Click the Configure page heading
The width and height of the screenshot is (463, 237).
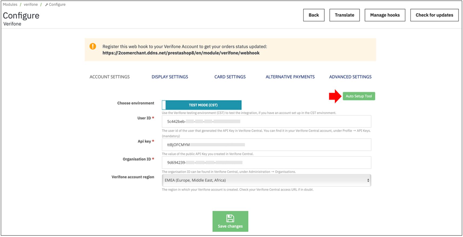[21, 16]
